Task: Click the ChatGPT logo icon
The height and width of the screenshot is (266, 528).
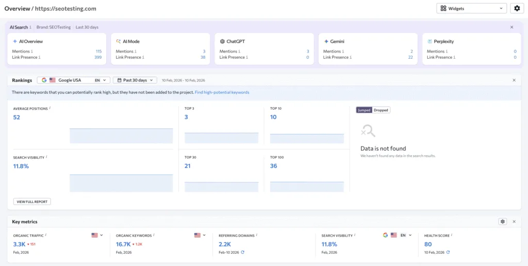Action: pos(222,41)
